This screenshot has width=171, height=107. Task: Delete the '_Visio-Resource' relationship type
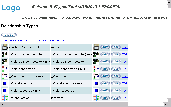(x=116, y=83)
